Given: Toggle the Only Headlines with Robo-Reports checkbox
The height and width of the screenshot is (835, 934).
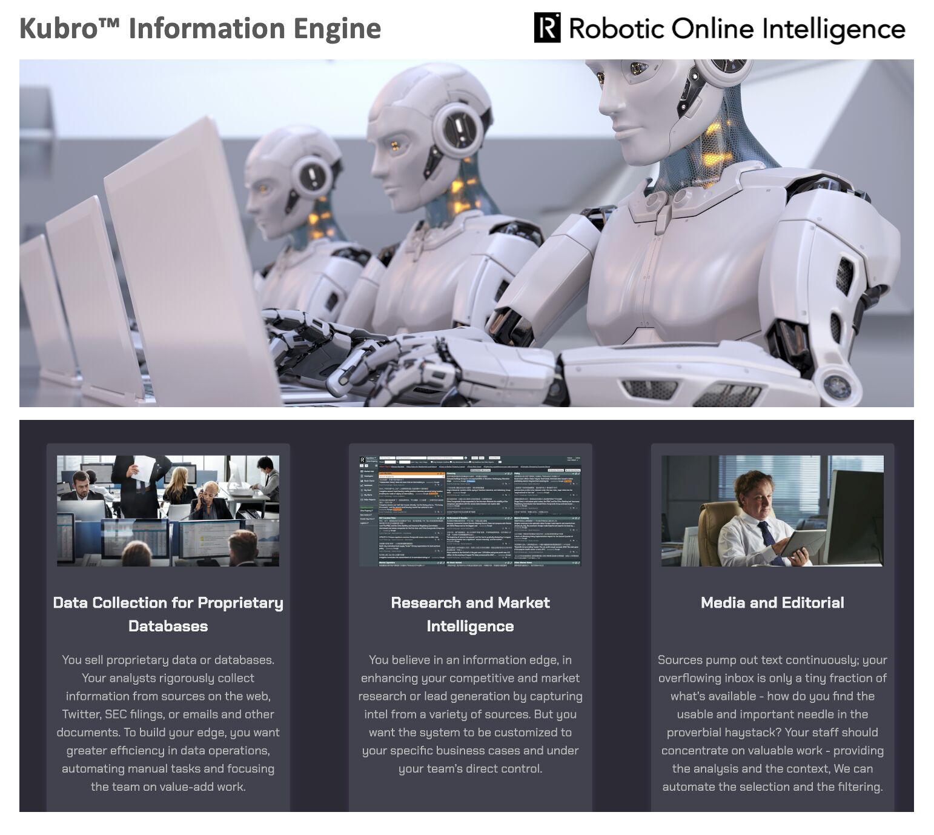Looking at the screenshot, I should tap(471, 462).
